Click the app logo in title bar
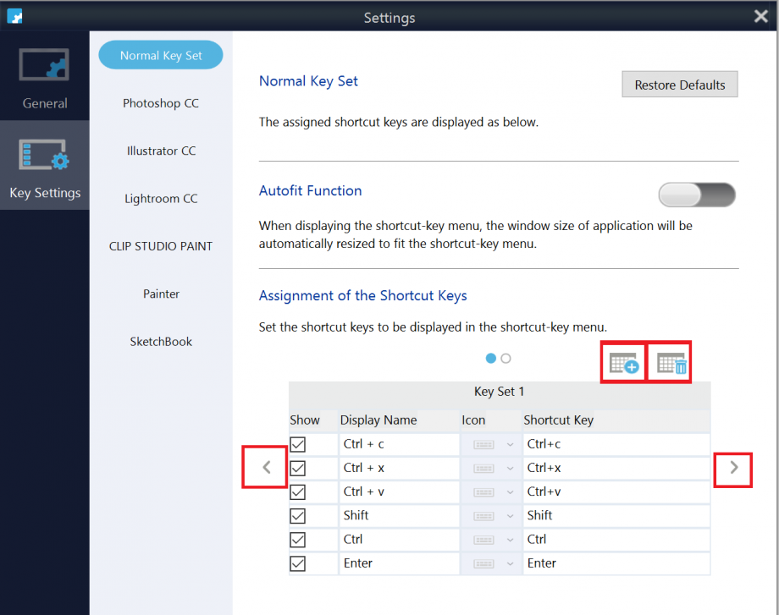The height and width of the screenshot is (615, 779). 15,16
